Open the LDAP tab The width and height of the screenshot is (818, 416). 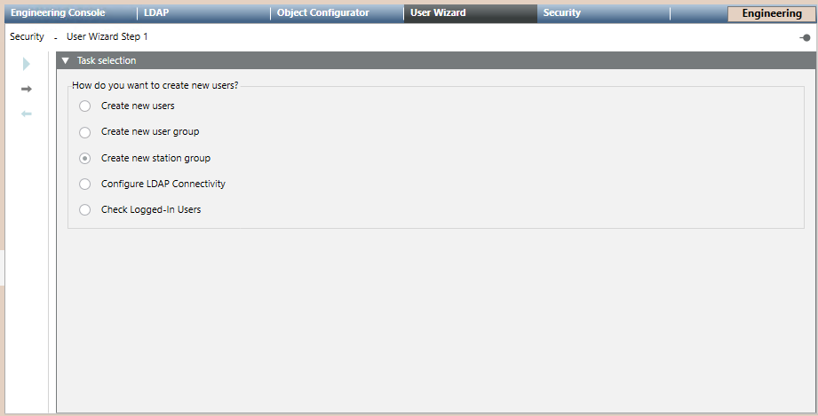pos(156,13)
